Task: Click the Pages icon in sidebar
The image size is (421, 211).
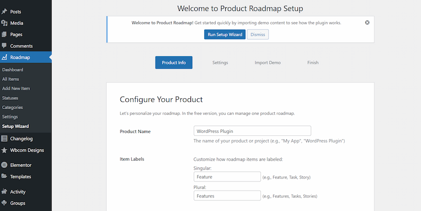Action: (5, 35)
